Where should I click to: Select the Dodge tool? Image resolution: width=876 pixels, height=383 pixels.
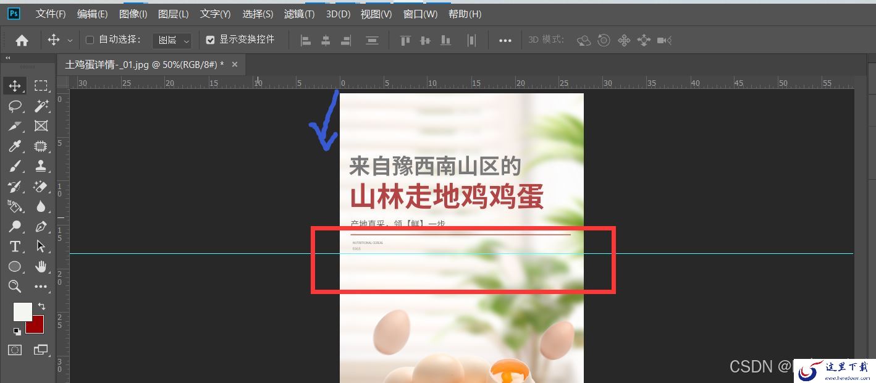pos(15,227)
